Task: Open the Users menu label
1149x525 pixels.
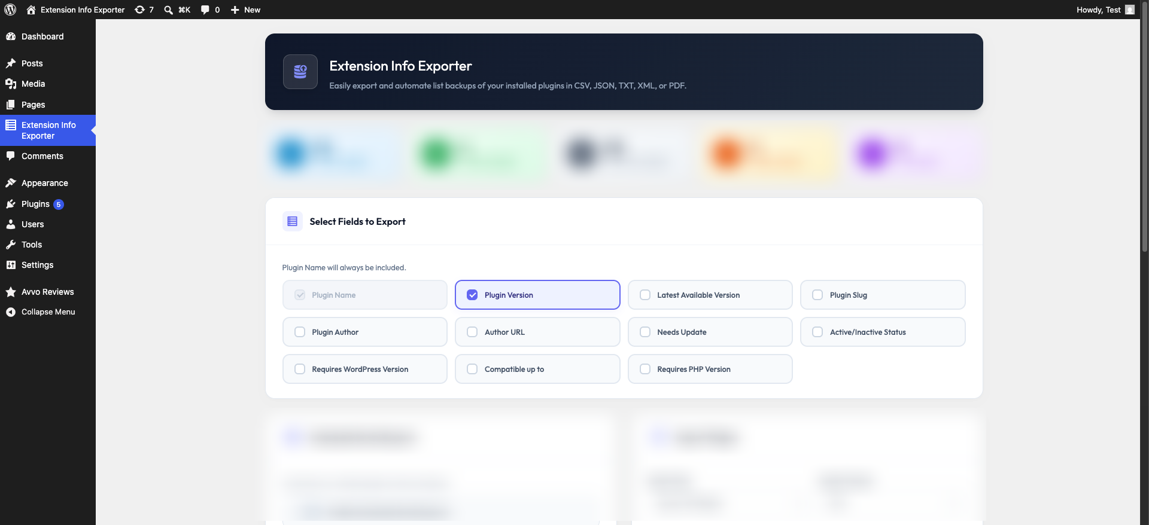Action: (33, 224)
